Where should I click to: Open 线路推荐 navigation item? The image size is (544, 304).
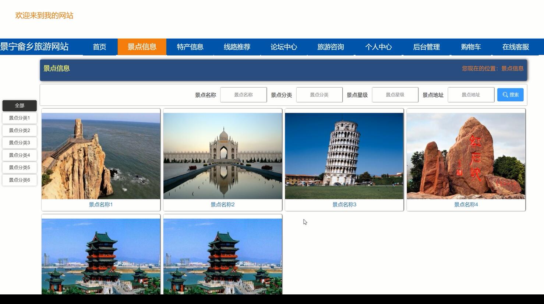[x=237, y=47]
